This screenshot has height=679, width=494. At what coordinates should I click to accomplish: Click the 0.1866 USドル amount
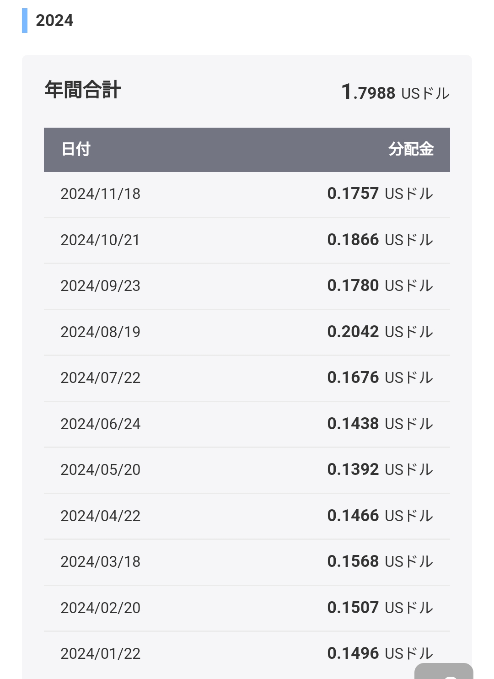tap(380, 240)
